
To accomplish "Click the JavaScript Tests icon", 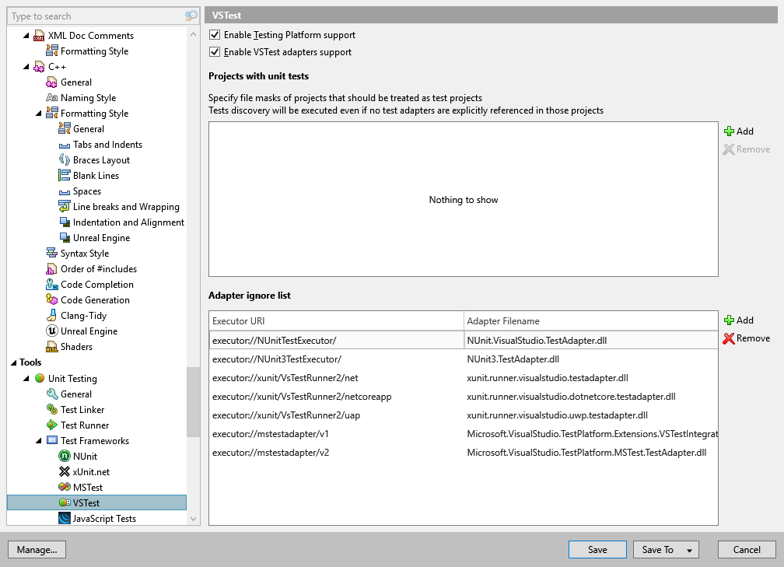I will coord(64,519).
